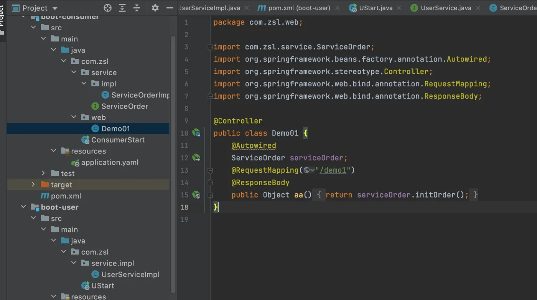This screenshot has height=300, width=537.
Task: Click the serviceOrder field name on line 12
Action: [x=316, y=158]
